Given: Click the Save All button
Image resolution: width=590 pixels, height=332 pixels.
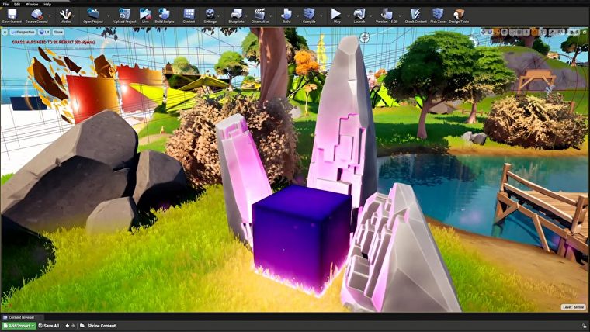Looking at the screenshot, I should click(x=49, y=326).
